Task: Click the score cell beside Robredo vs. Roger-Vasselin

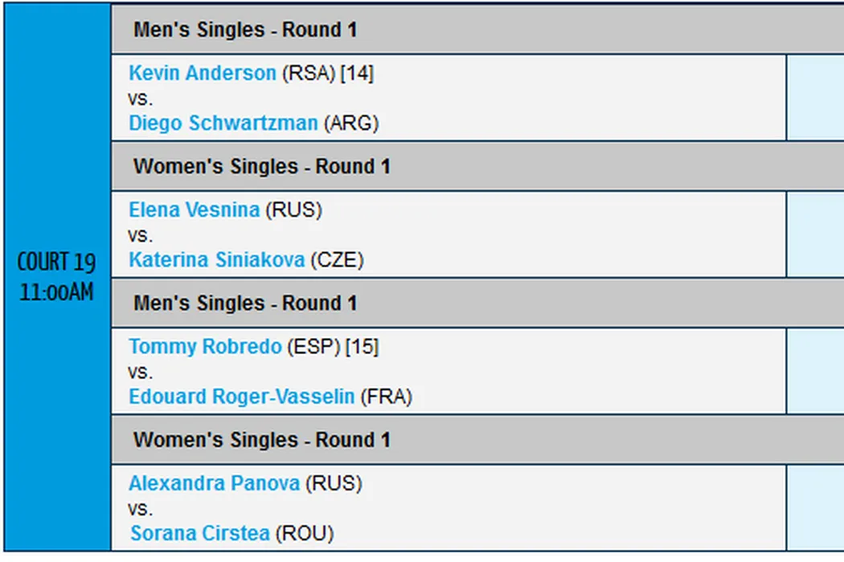Action: coord(814,371)
